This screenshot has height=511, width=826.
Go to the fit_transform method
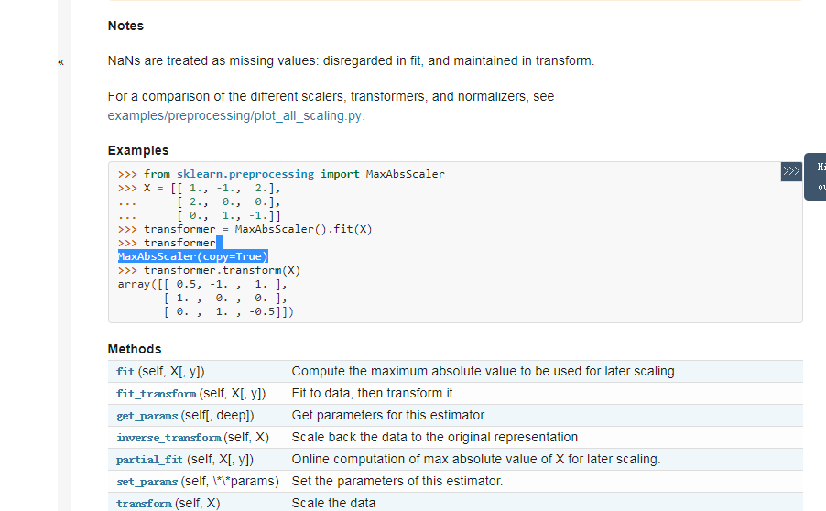coord(156,393)
